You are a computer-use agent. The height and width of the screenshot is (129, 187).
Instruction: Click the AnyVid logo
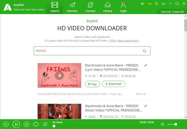(x=7, y=7)
